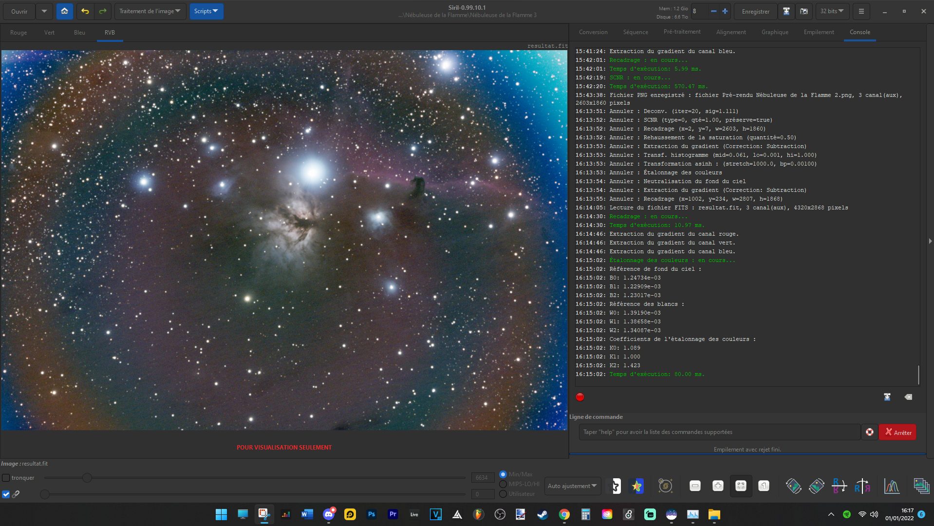Image resolution: width=934 pixels, height=526 pixels.
Task: Focus the command line input field
Action: pos(719,432)
